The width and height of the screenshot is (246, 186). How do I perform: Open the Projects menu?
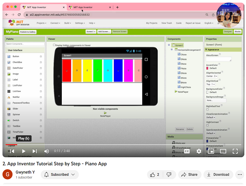click(41, 23)
